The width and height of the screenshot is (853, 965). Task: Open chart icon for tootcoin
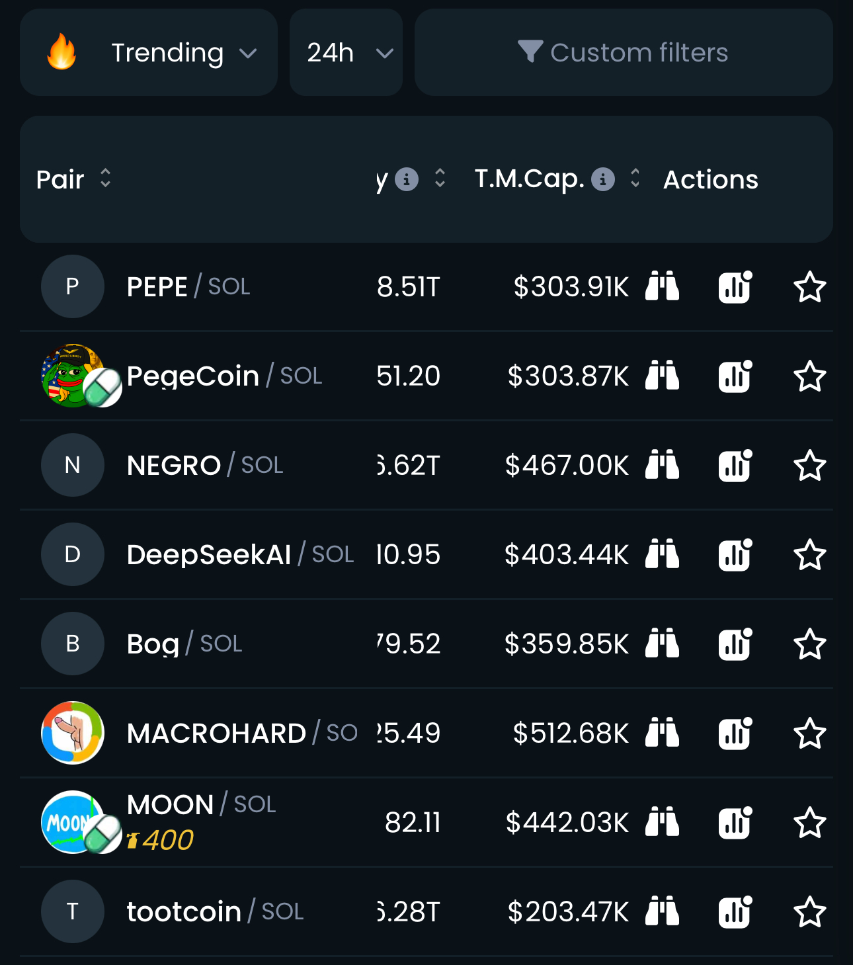click(735, 911)
